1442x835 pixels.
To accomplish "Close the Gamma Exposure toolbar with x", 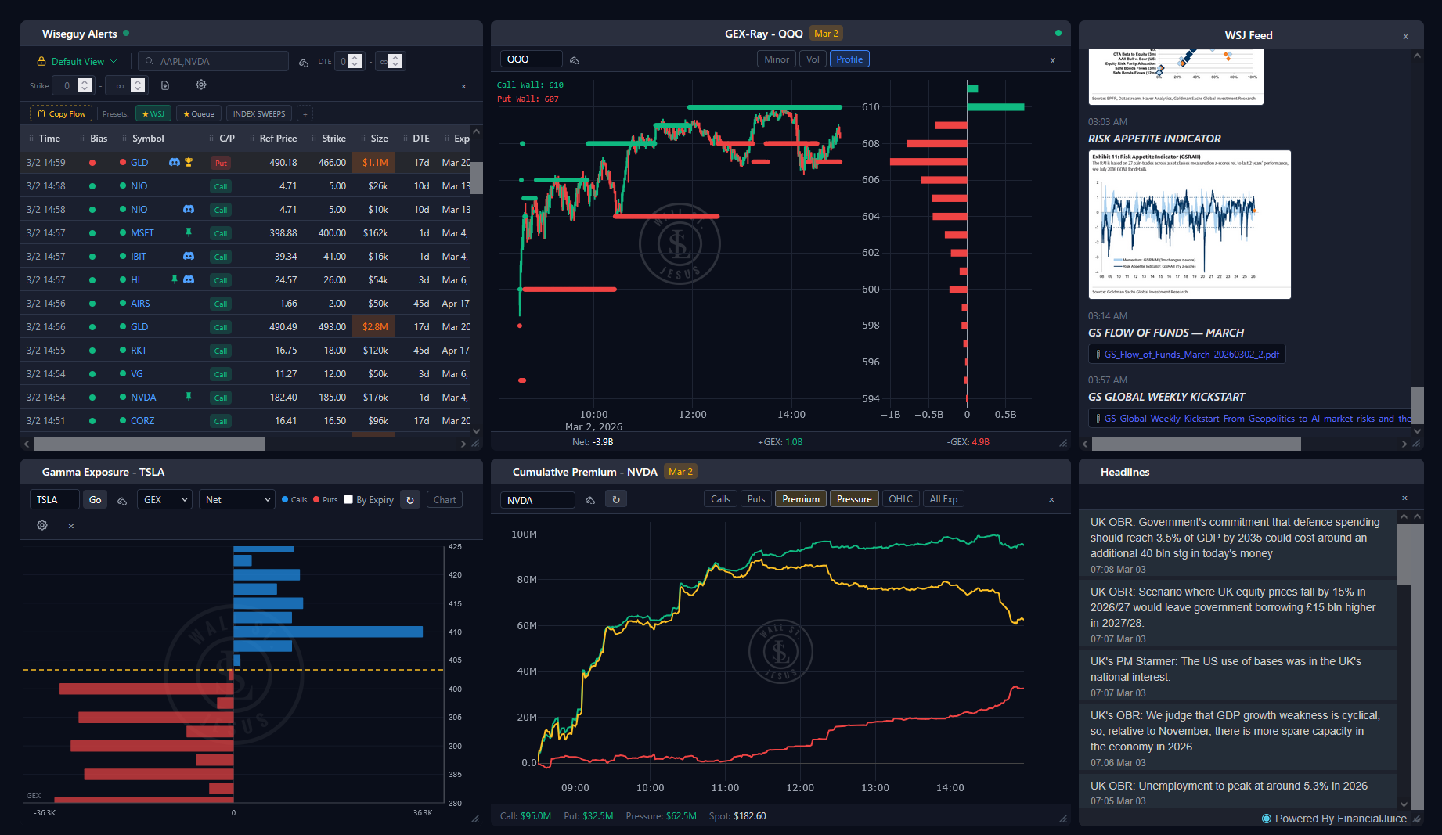I will (x=71, y=526).
